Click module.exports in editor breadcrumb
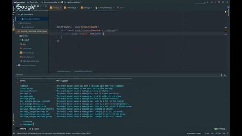Viewport: 242px width, 136px height. (64, 71)
